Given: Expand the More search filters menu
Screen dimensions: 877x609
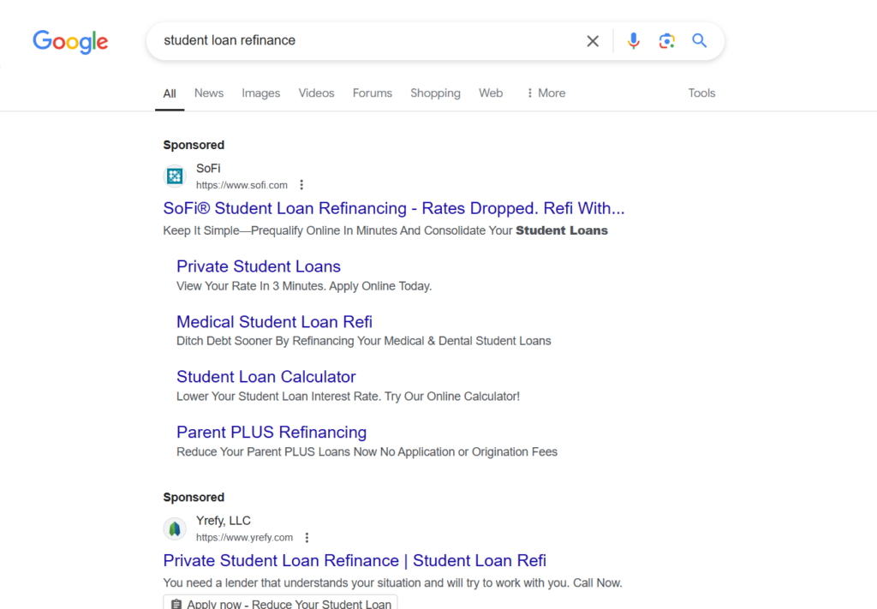Looking at the screenshot, I should pos(546,93).
